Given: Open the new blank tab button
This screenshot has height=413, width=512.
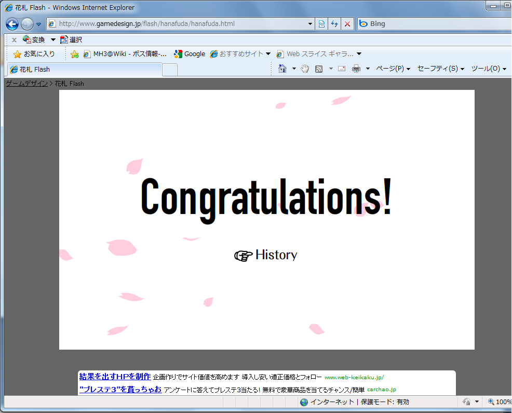Looking at the screenshot, I should [170, 70].
